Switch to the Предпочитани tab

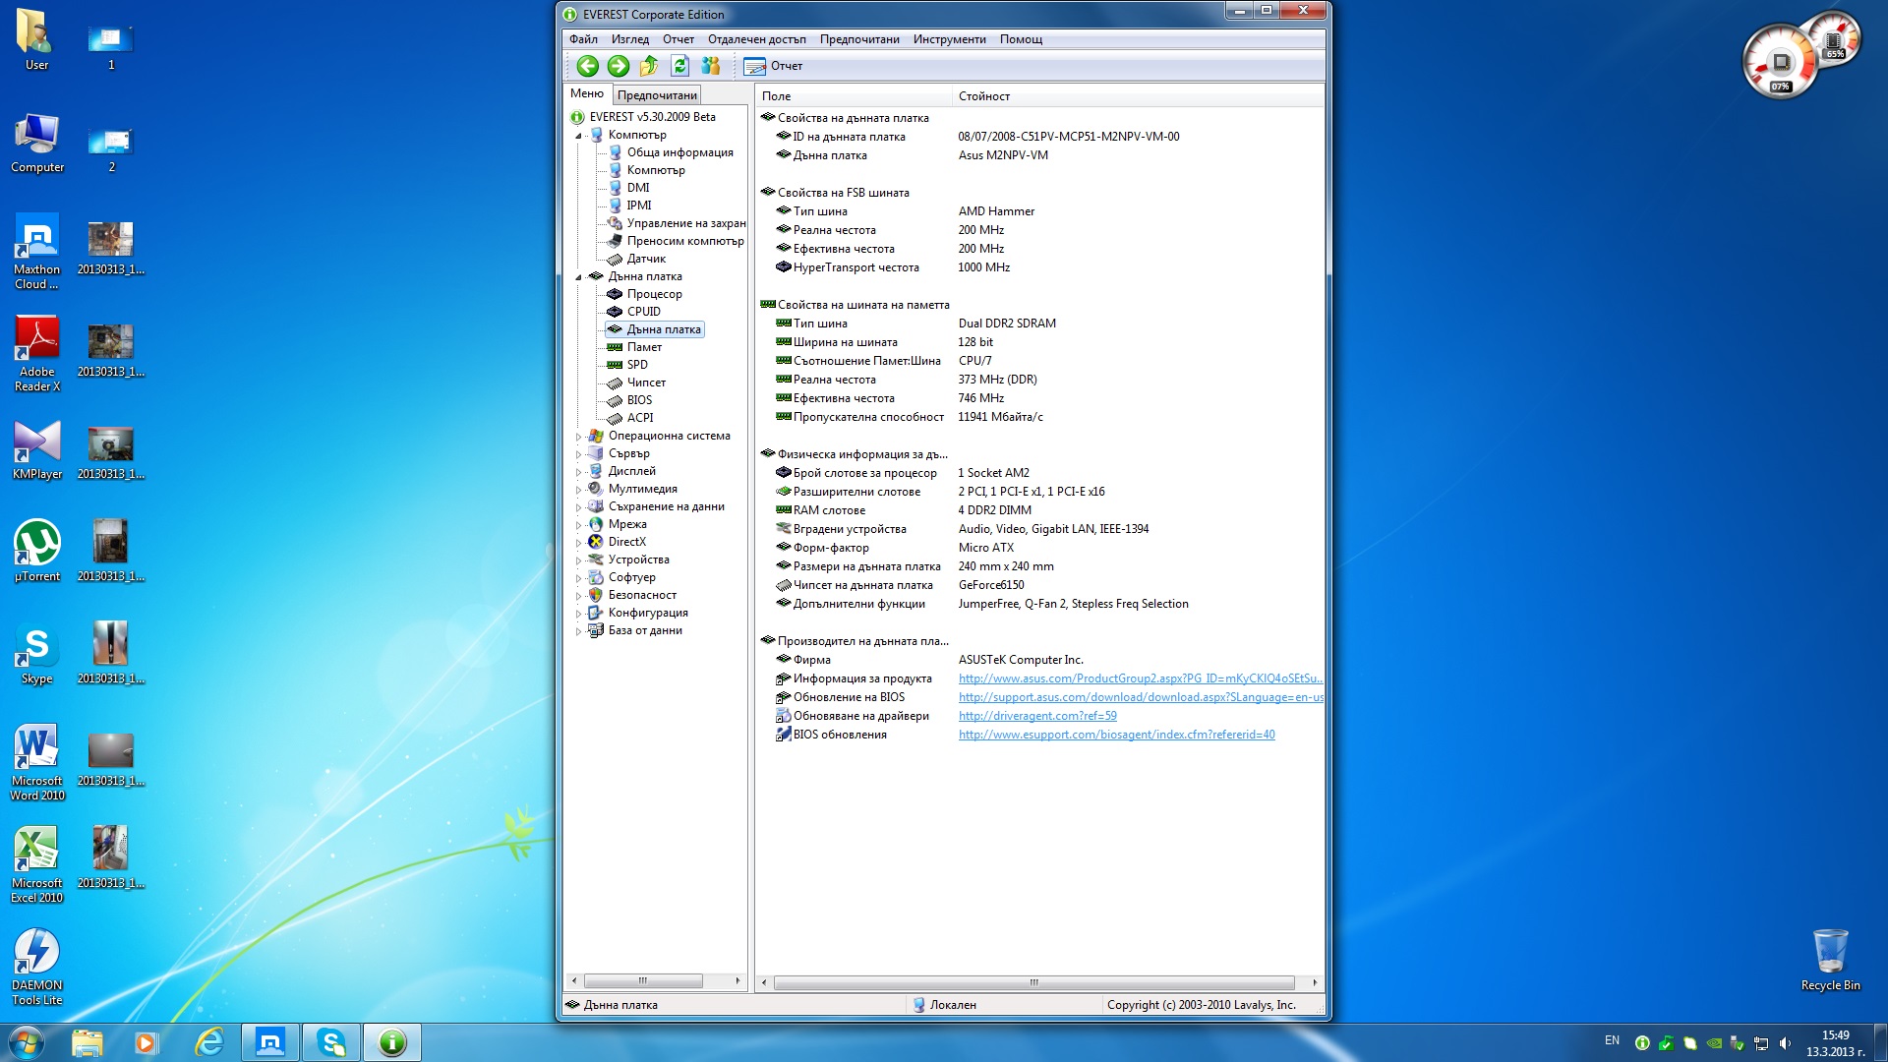pyautogui.click(x=657, y=95)
